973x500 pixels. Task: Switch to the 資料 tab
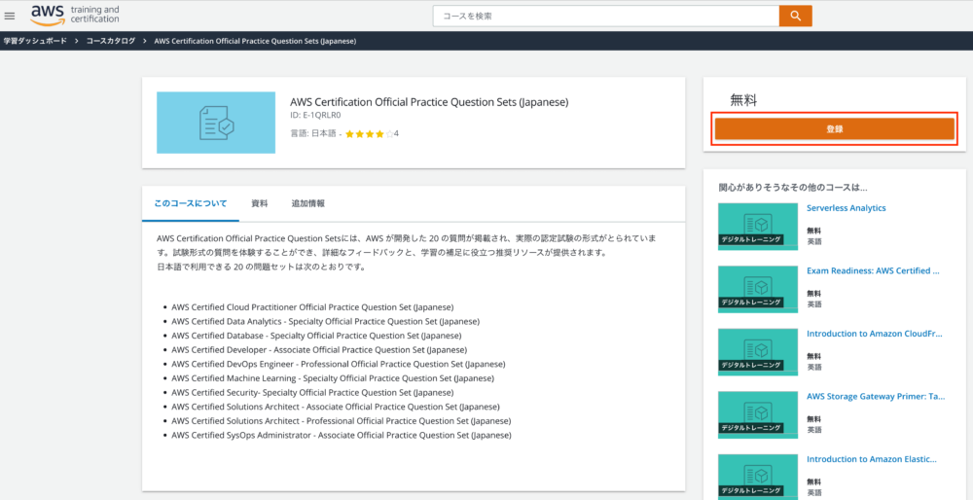260,203
